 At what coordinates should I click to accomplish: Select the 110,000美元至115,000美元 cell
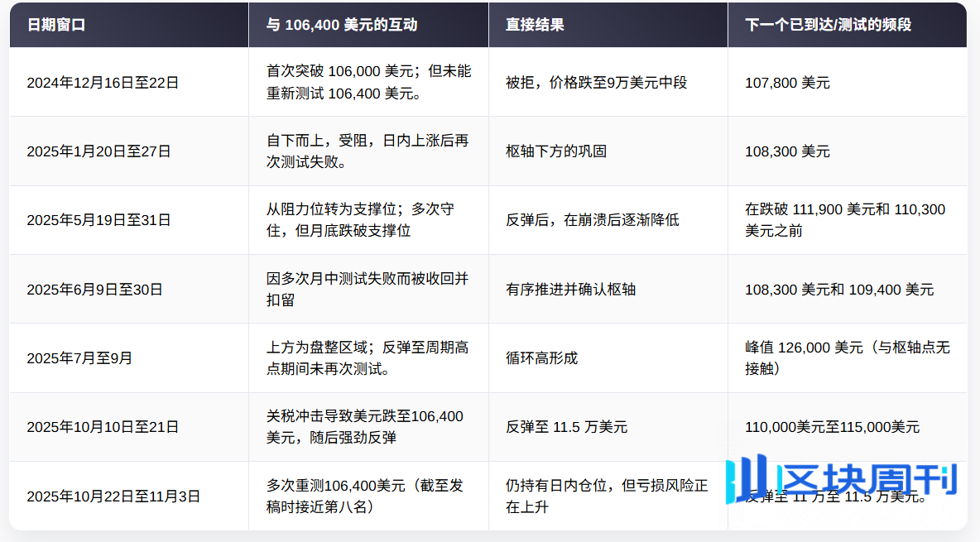click(832, 427)
